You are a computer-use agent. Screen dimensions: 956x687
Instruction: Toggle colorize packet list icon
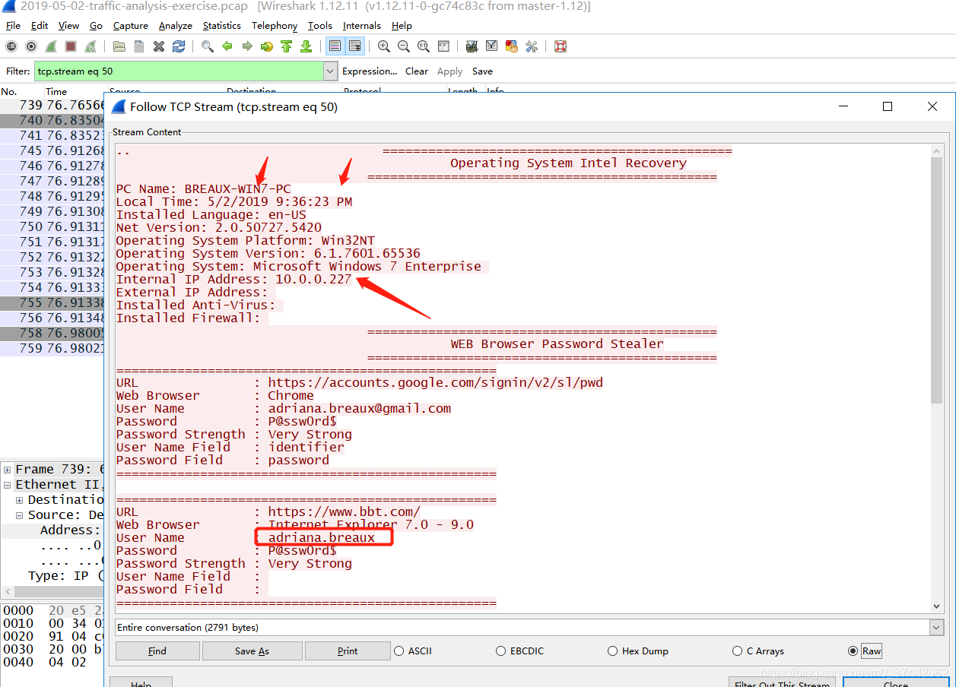(x=335, y=46)
